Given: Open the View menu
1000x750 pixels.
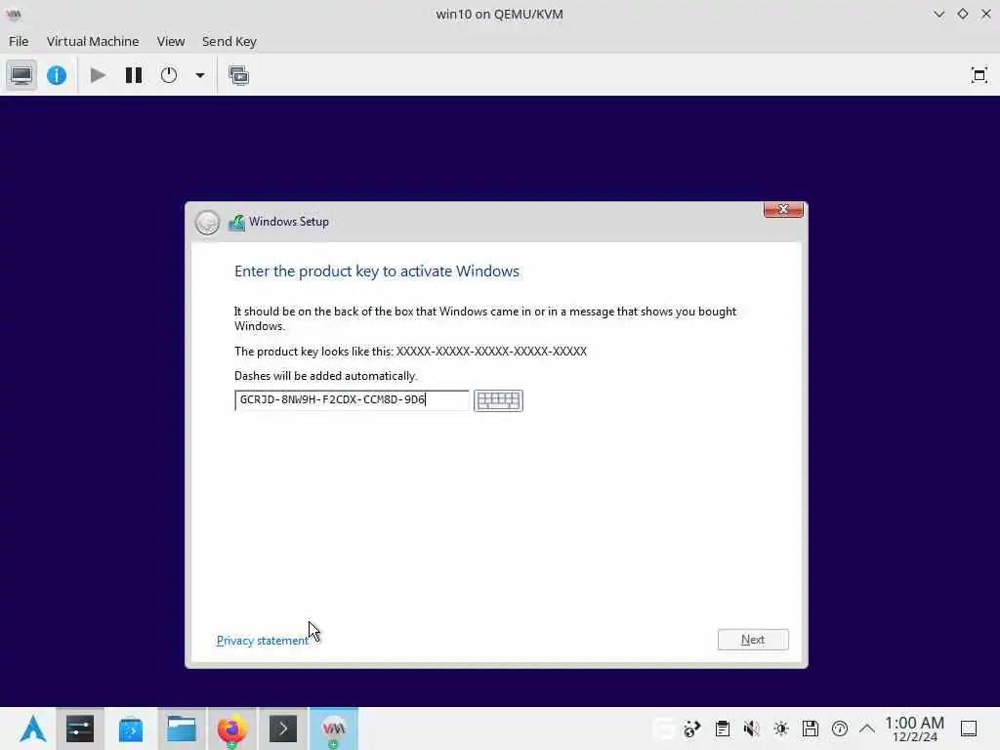Looking at the screenshot, I should click(x=170, y=41).
